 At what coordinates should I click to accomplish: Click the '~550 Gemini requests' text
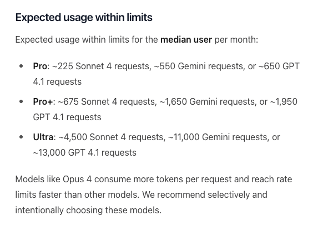pyautogui.click(x=198, y=66)
